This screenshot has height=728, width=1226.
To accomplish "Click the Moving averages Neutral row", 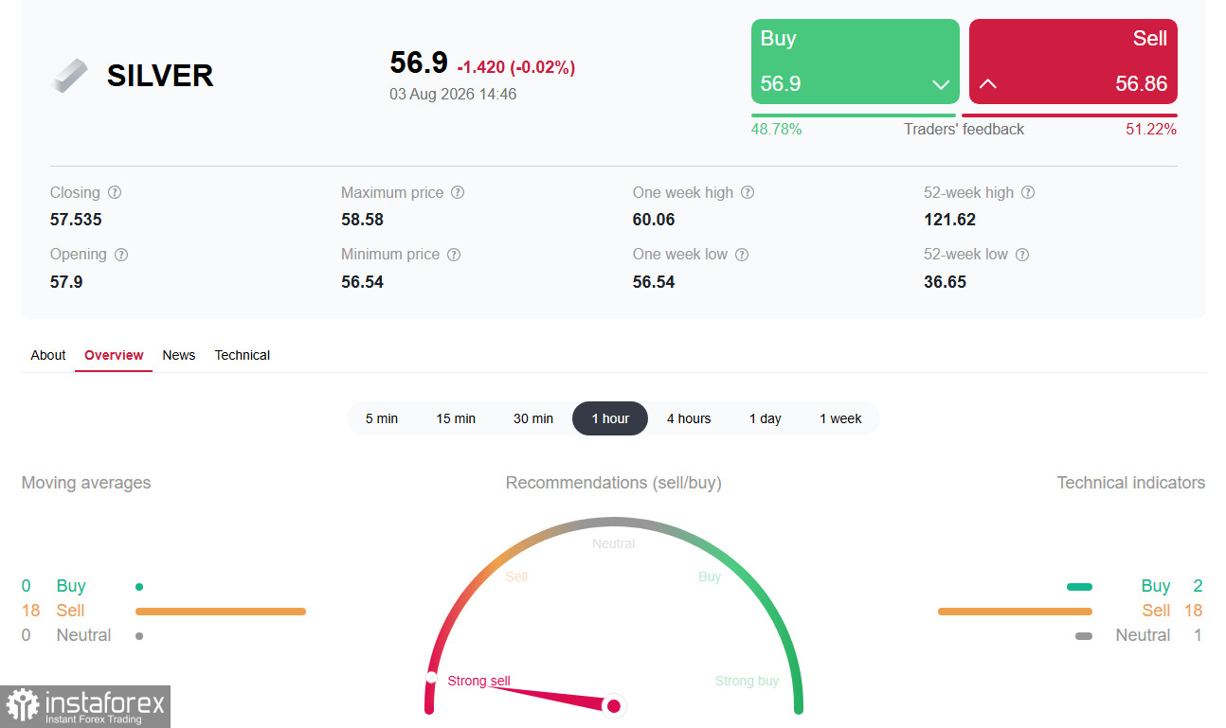I will pos(82,635).
